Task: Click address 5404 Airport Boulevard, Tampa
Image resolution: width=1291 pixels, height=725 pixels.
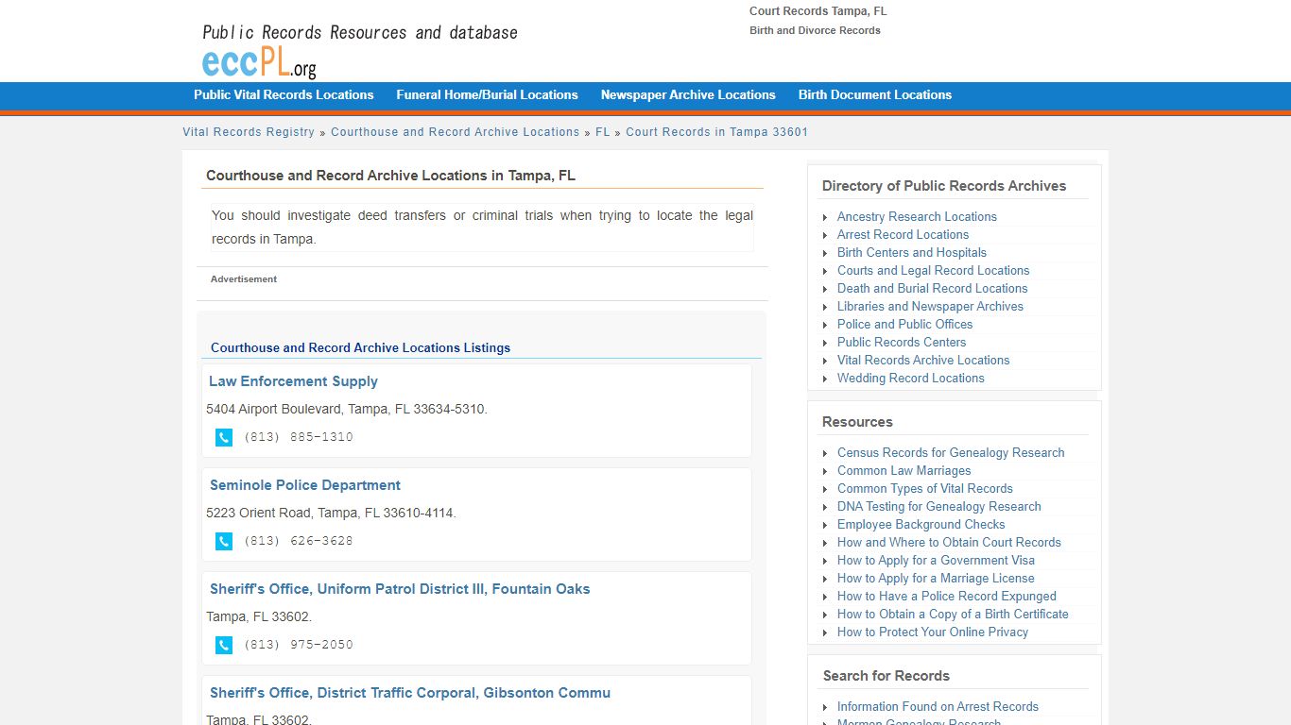Action: point(347,410)
